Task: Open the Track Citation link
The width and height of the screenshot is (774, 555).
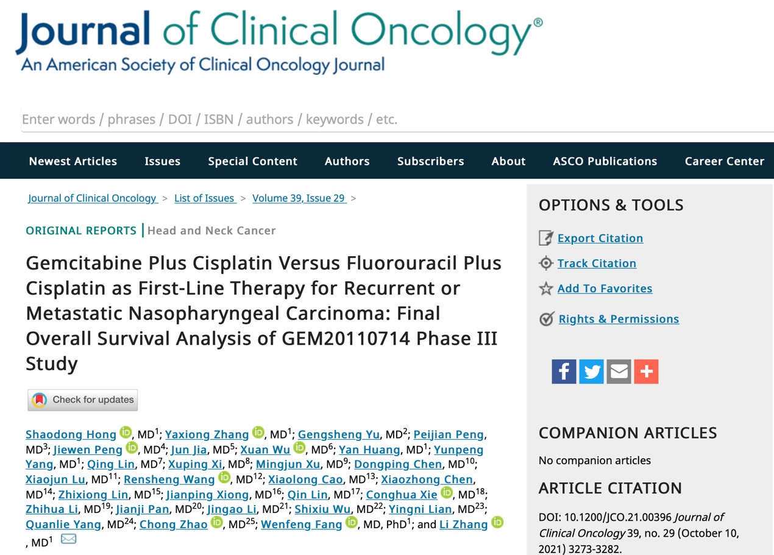Action: pyautogui.click(x=597, y=263)
